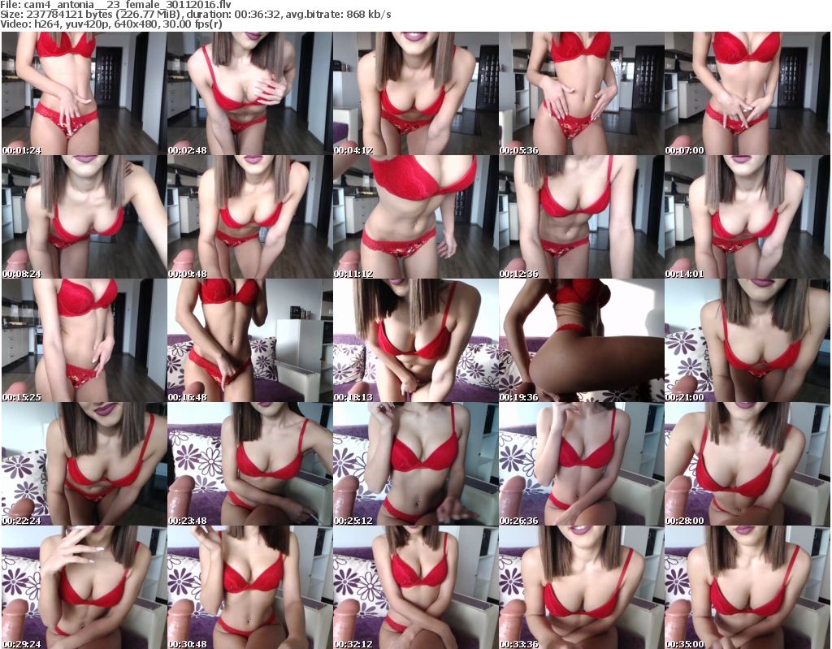Click the 'Video: h264, yuv420p' info line
This screenshot has width=832, height=649.
coord(111,24)
